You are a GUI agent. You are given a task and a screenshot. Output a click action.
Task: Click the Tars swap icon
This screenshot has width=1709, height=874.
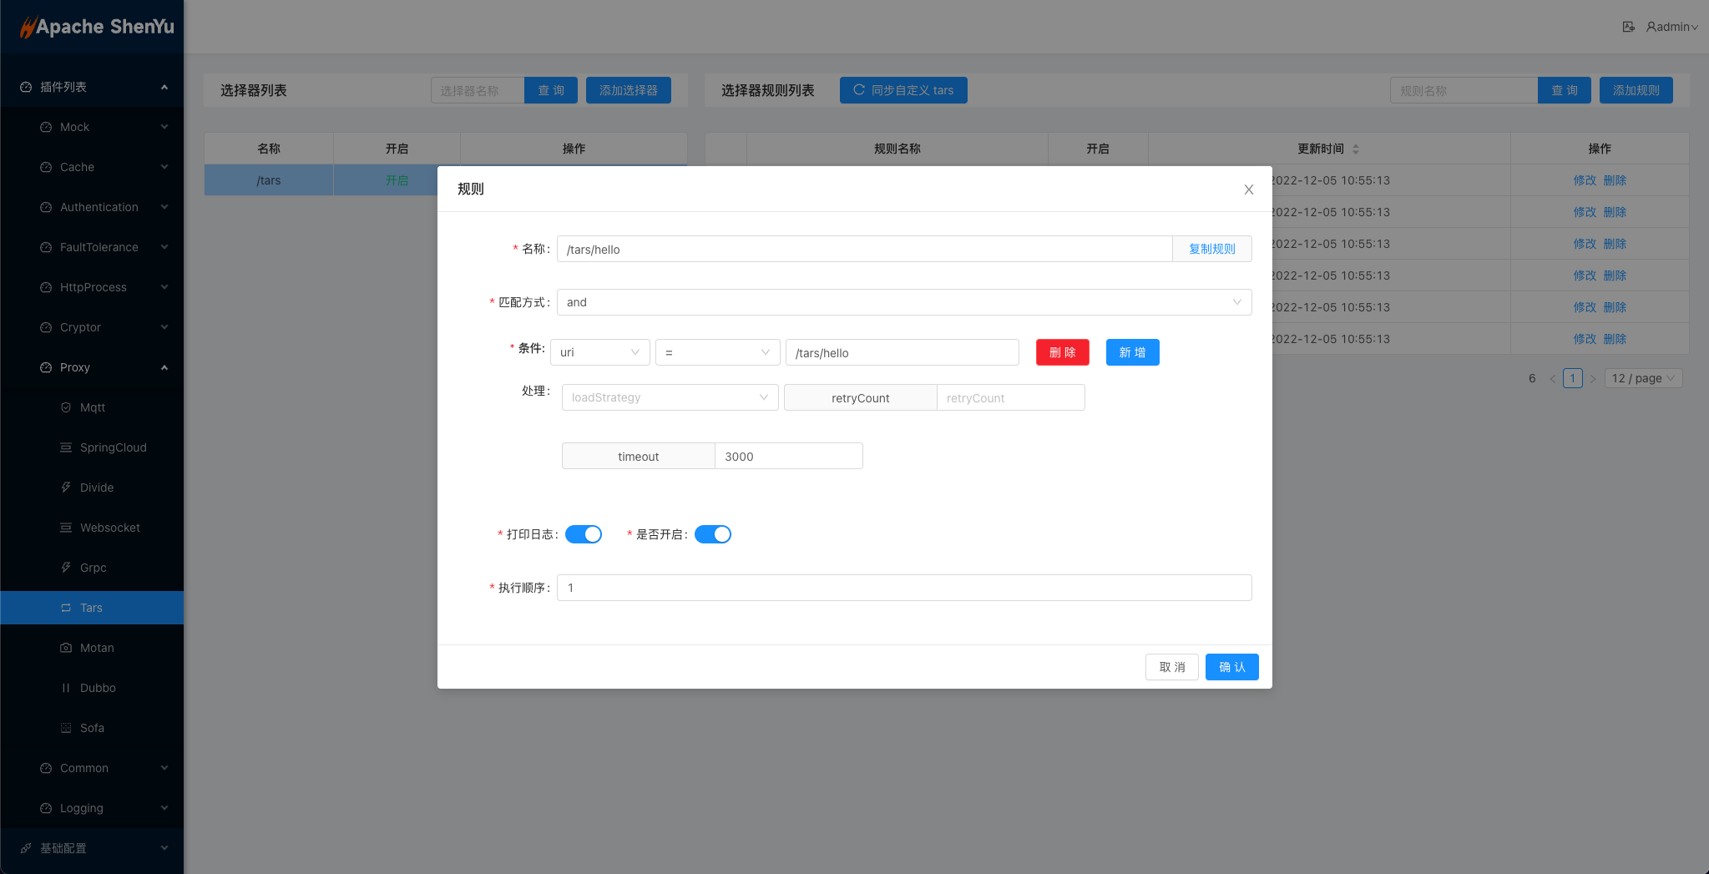click(66, 608)
